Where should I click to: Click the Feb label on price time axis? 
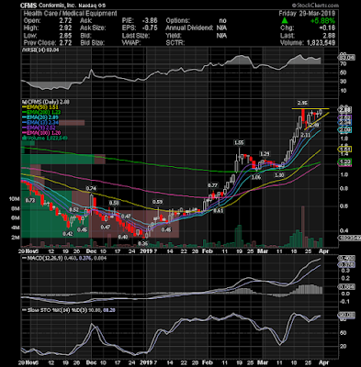tap(208, 251)
